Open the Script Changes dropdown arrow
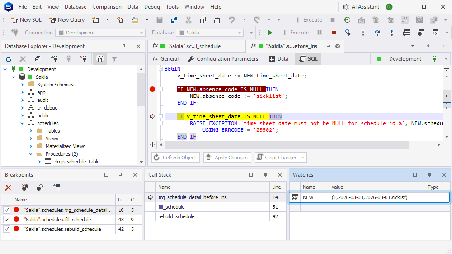The width and height of the screenshot is (452, 254). [x=303, y=158]
